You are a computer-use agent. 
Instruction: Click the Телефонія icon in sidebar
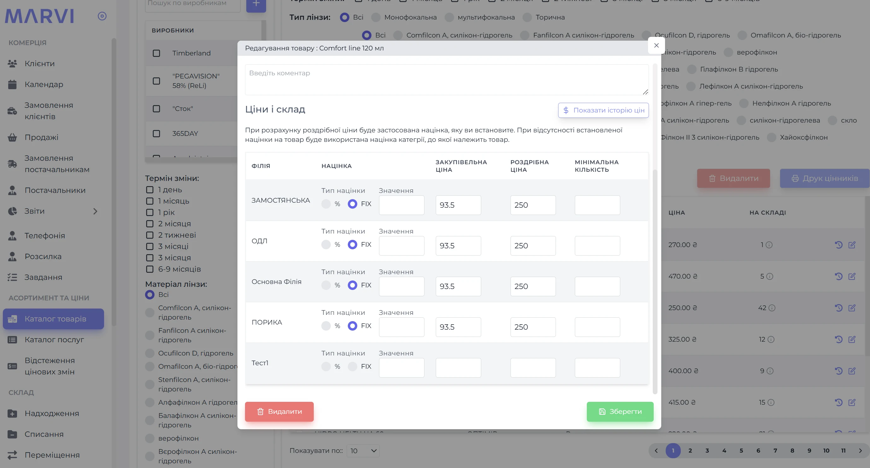pyautogui.click(x=12, y=235)
